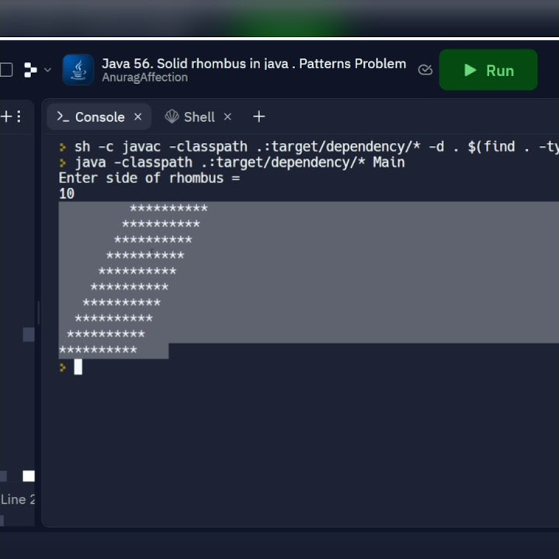
Task: Click the Line 2 status indicator
Action: 18,499
